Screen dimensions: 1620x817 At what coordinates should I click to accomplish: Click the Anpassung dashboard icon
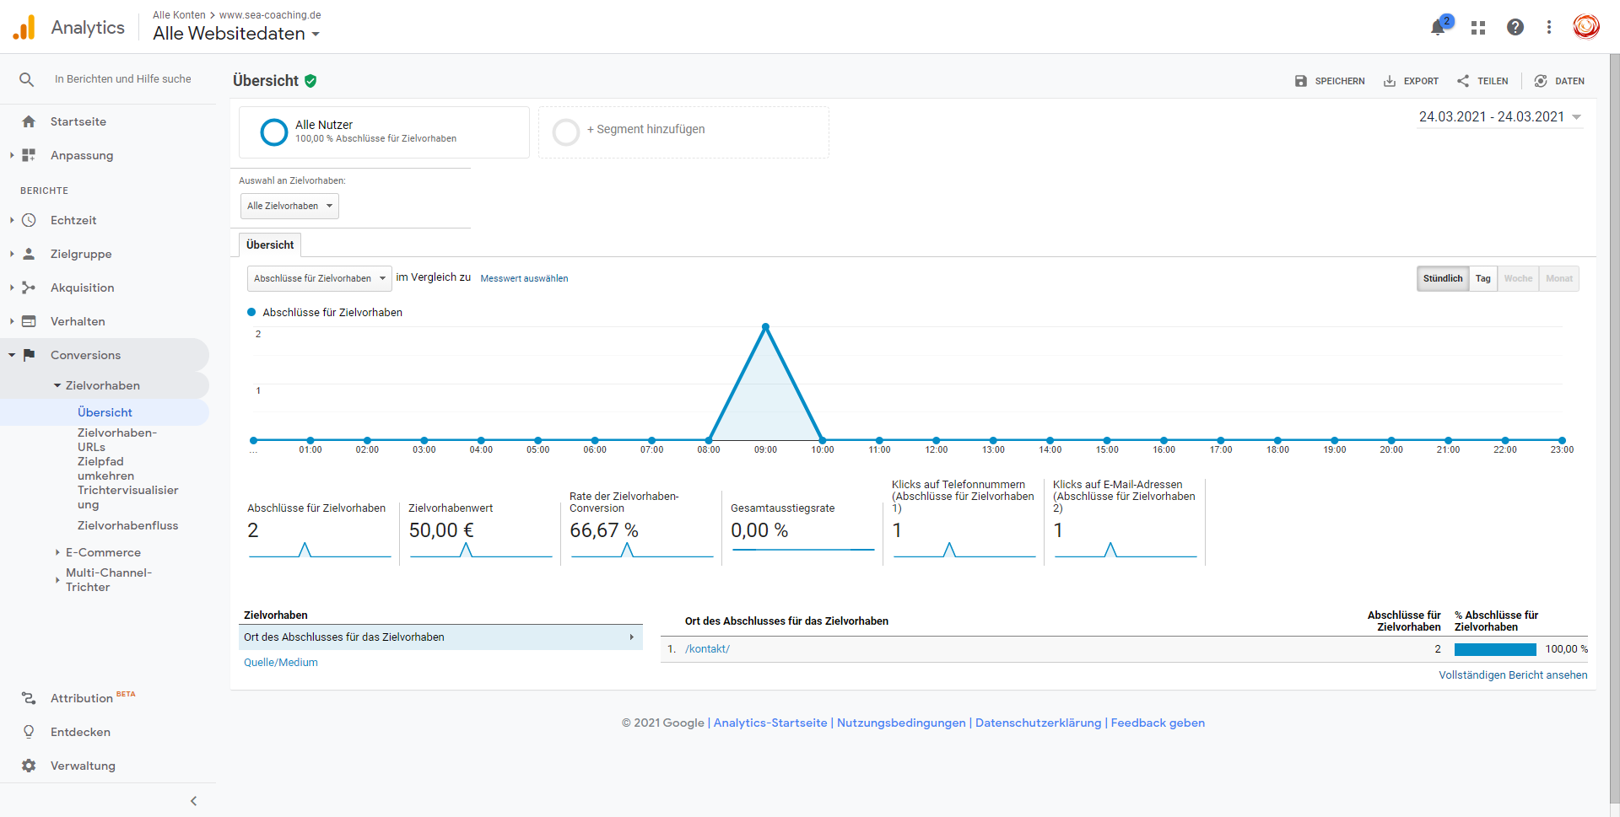point(29,155)
